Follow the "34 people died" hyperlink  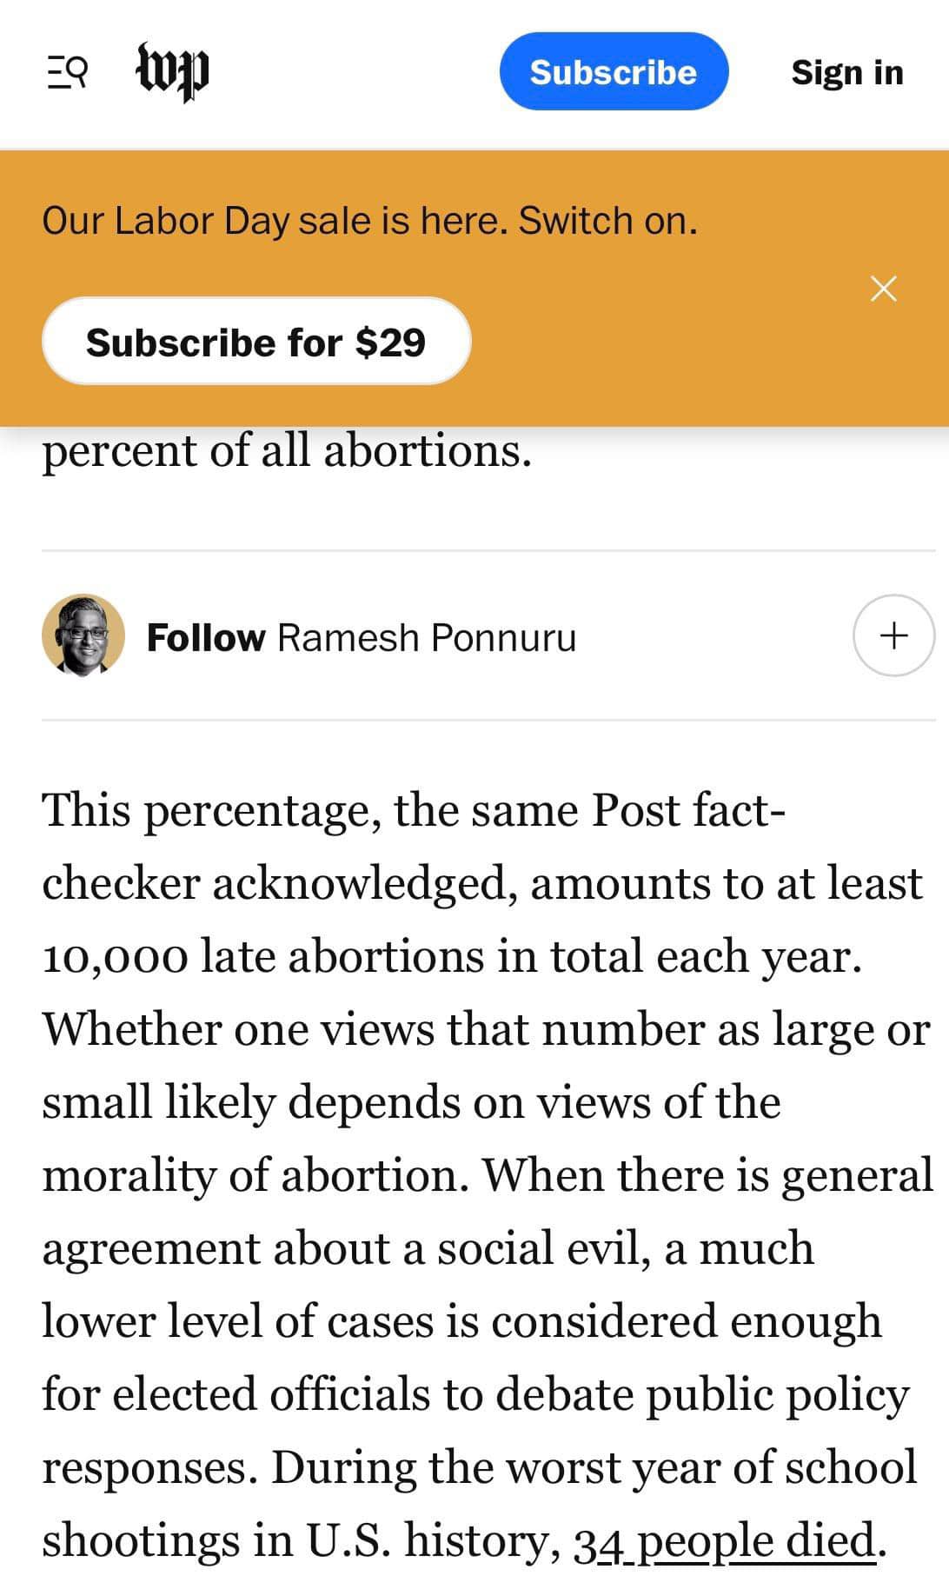[724, 1540]
